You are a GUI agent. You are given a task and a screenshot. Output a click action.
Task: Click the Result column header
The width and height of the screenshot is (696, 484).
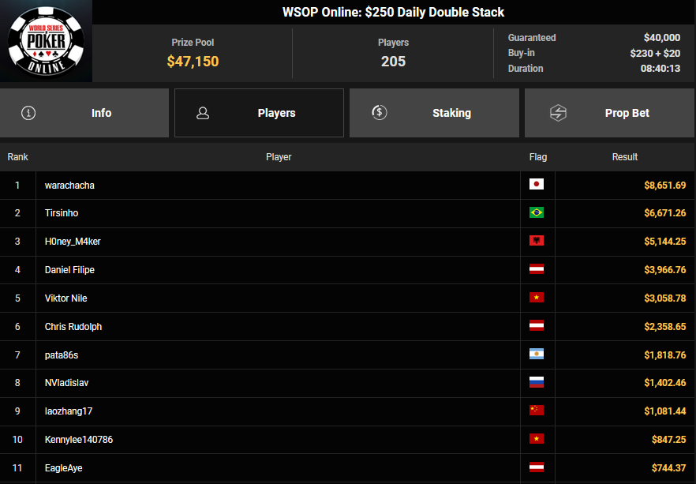624,157
